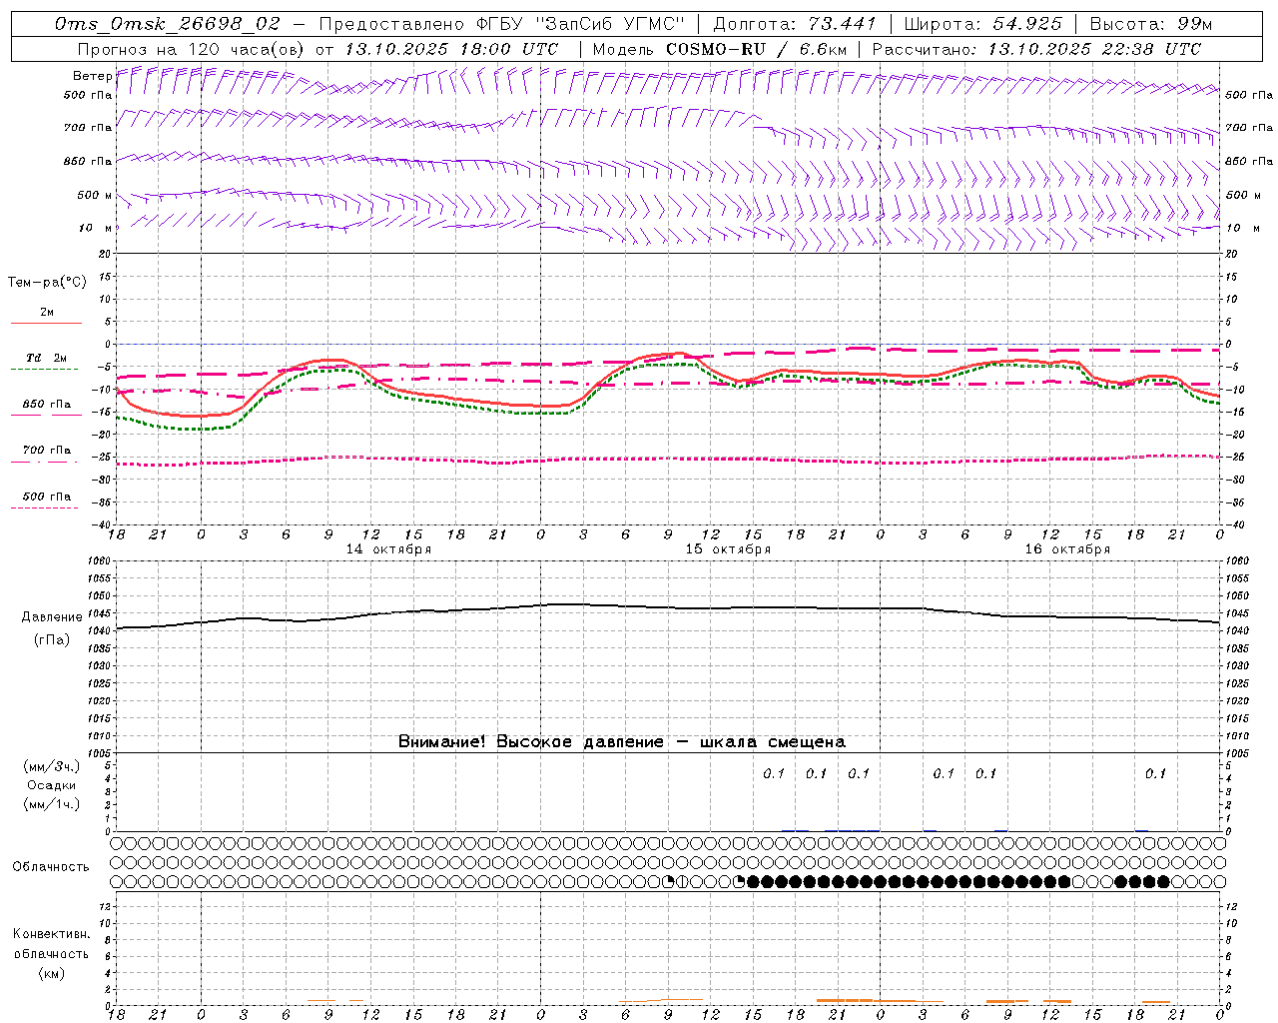Click the Модель COSMO-RU / 6.6км label
1278x1023 pixels.
click(x=719, y=49)
